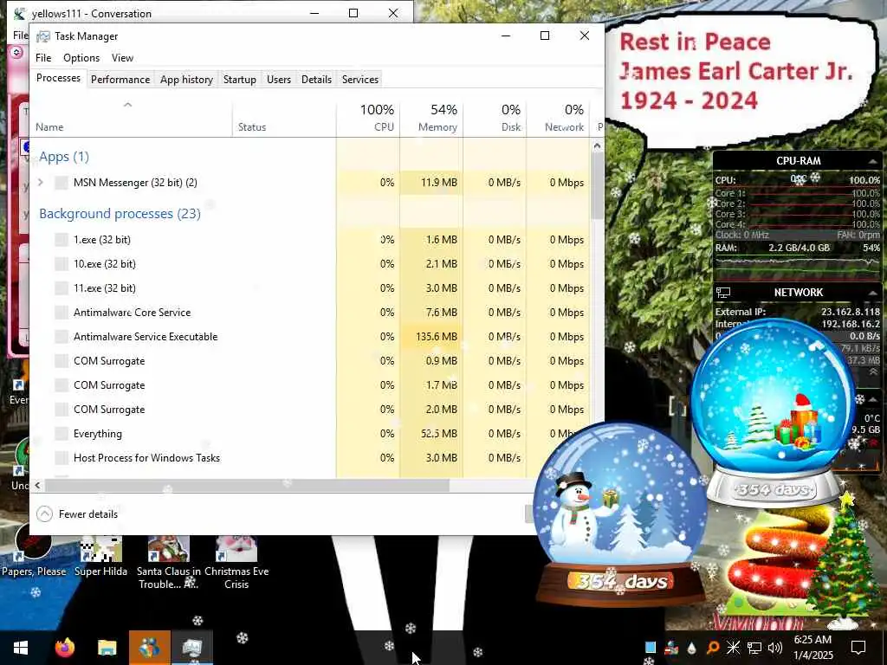Image resolution: width=887 pixels, height=665 pixels.
Task: Click the network monitor gadget icon
Action: pos(723,293)
